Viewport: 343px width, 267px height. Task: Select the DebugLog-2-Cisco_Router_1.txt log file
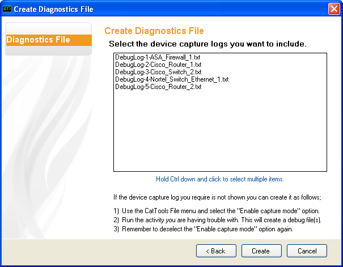150,65
